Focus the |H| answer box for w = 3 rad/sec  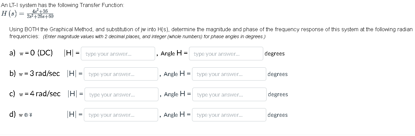tap(121, 74)
